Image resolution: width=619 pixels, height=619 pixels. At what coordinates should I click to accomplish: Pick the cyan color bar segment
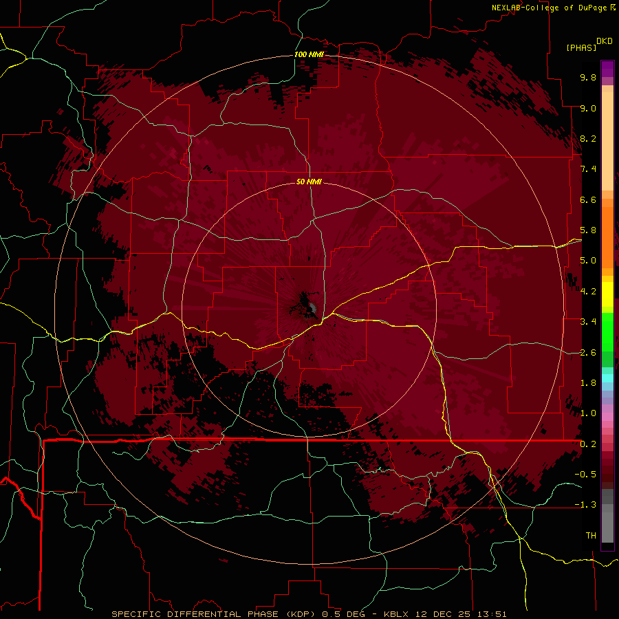607,378
